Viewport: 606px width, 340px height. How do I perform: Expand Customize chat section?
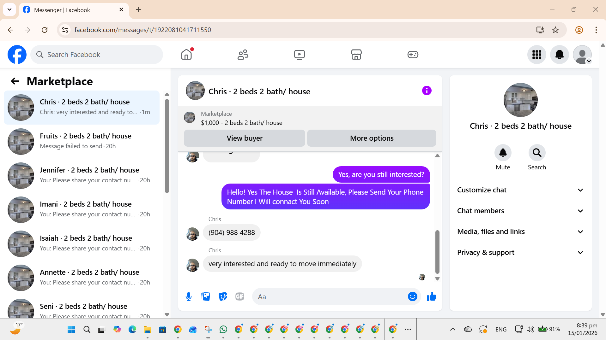click(520, 190)
